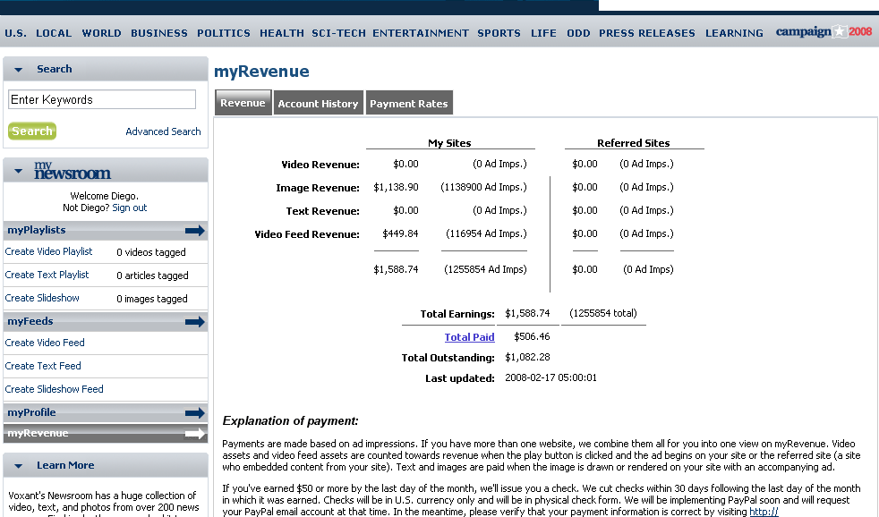Click the Enter Keywords search field
The width and height of the screenshot is (879, 517).
pyautogui.click(x=101, y=100)
